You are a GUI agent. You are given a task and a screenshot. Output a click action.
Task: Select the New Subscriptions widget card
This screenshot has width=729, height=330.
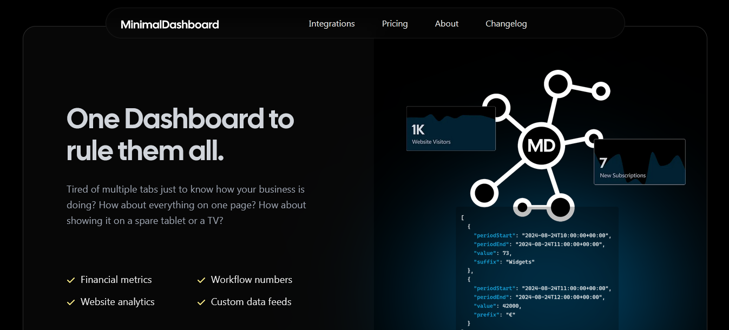[x=639, y=162]
